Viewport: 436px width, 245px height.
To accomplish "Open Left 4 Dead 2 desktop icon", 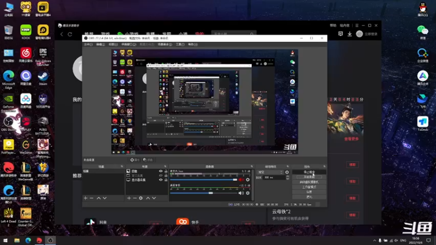I will 9,217.
